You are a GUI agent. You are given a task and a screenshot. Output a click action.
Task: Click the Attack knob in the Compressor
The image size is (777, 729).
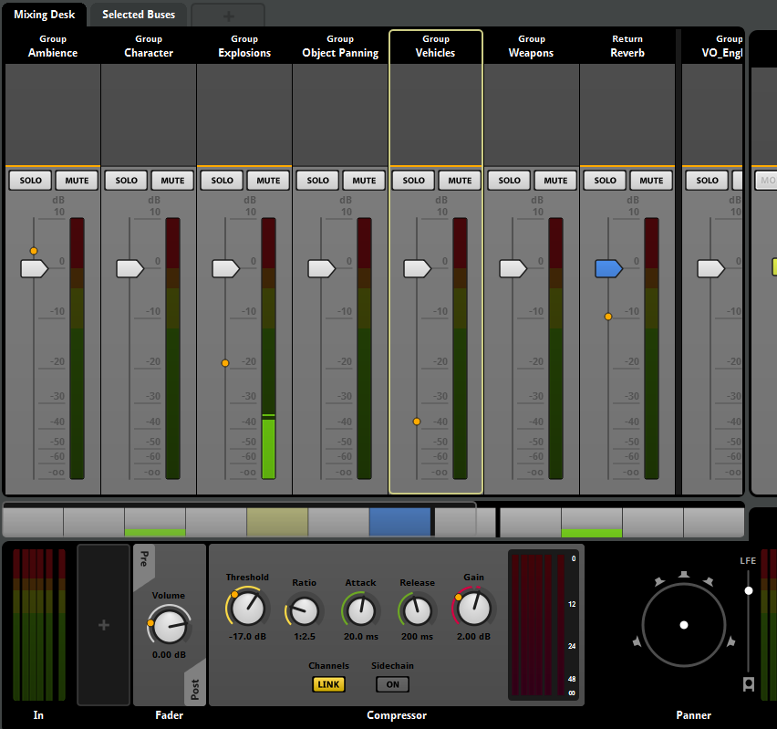360,609
